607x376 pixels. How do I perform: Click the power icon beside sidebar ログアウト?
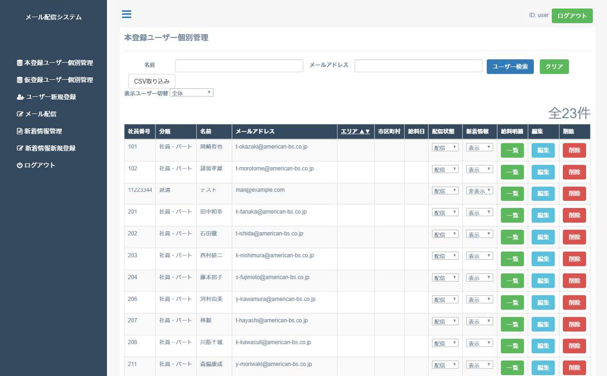[x=19, y=165]
